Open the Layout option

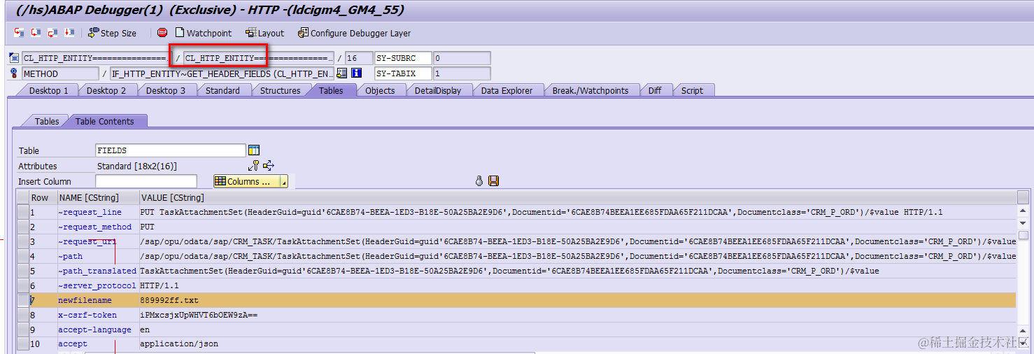click(x=265, y=33)
